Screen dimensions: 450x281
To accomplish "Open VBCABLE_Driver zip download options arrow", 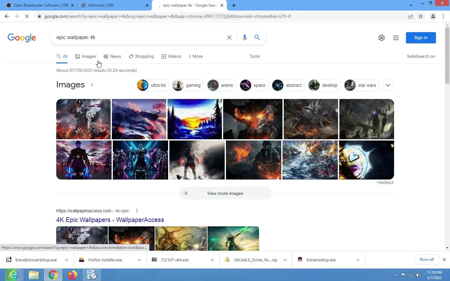I will point(285,260).
